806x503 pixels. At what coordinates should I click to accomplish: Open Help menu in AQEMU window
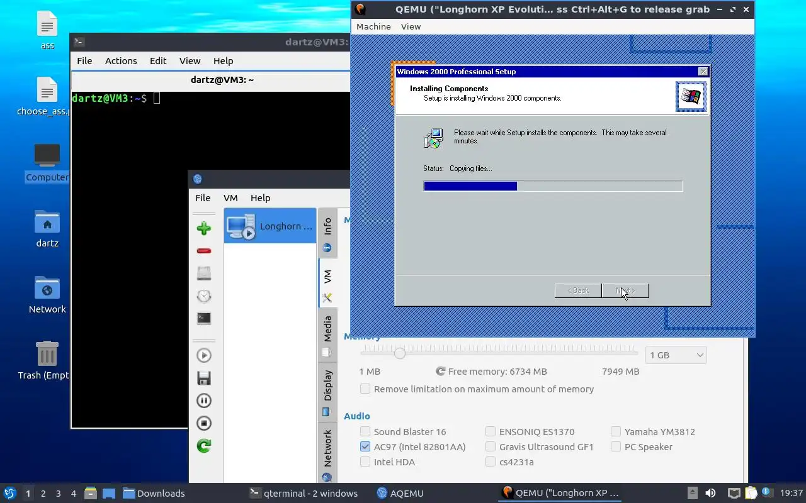click(x=260, y=197)
